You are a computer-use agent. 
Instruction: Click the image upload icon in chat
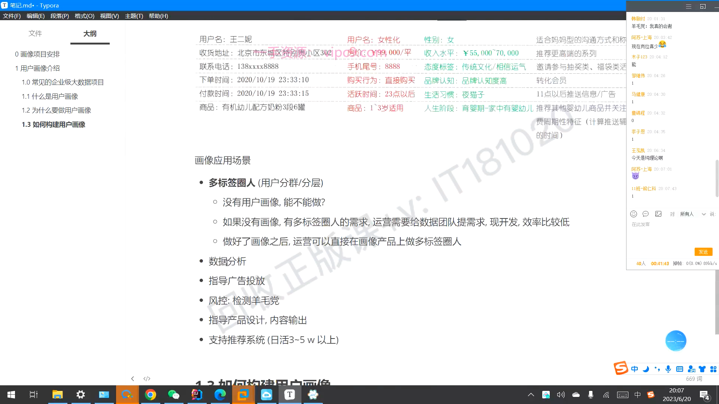(x=658, y=214)
